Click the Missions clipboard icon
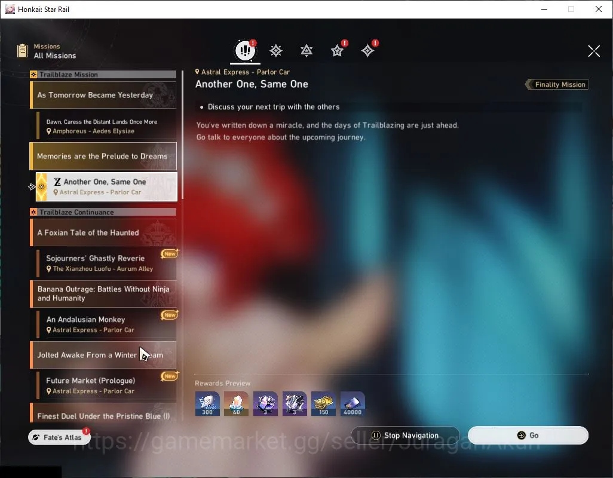This screenshot has height=478, width=613. (x=23, y=51)
